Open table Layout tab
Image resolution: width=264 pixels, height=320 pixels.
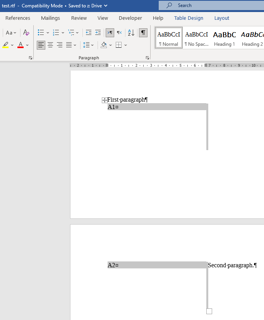[x=222, y=18]
